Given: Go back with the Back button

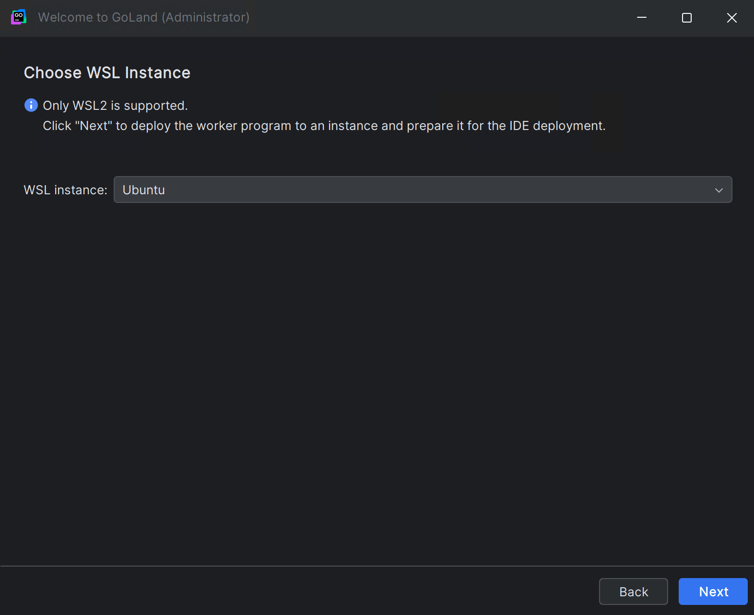Looking at the screenshot, I should (x=633, y=591).
